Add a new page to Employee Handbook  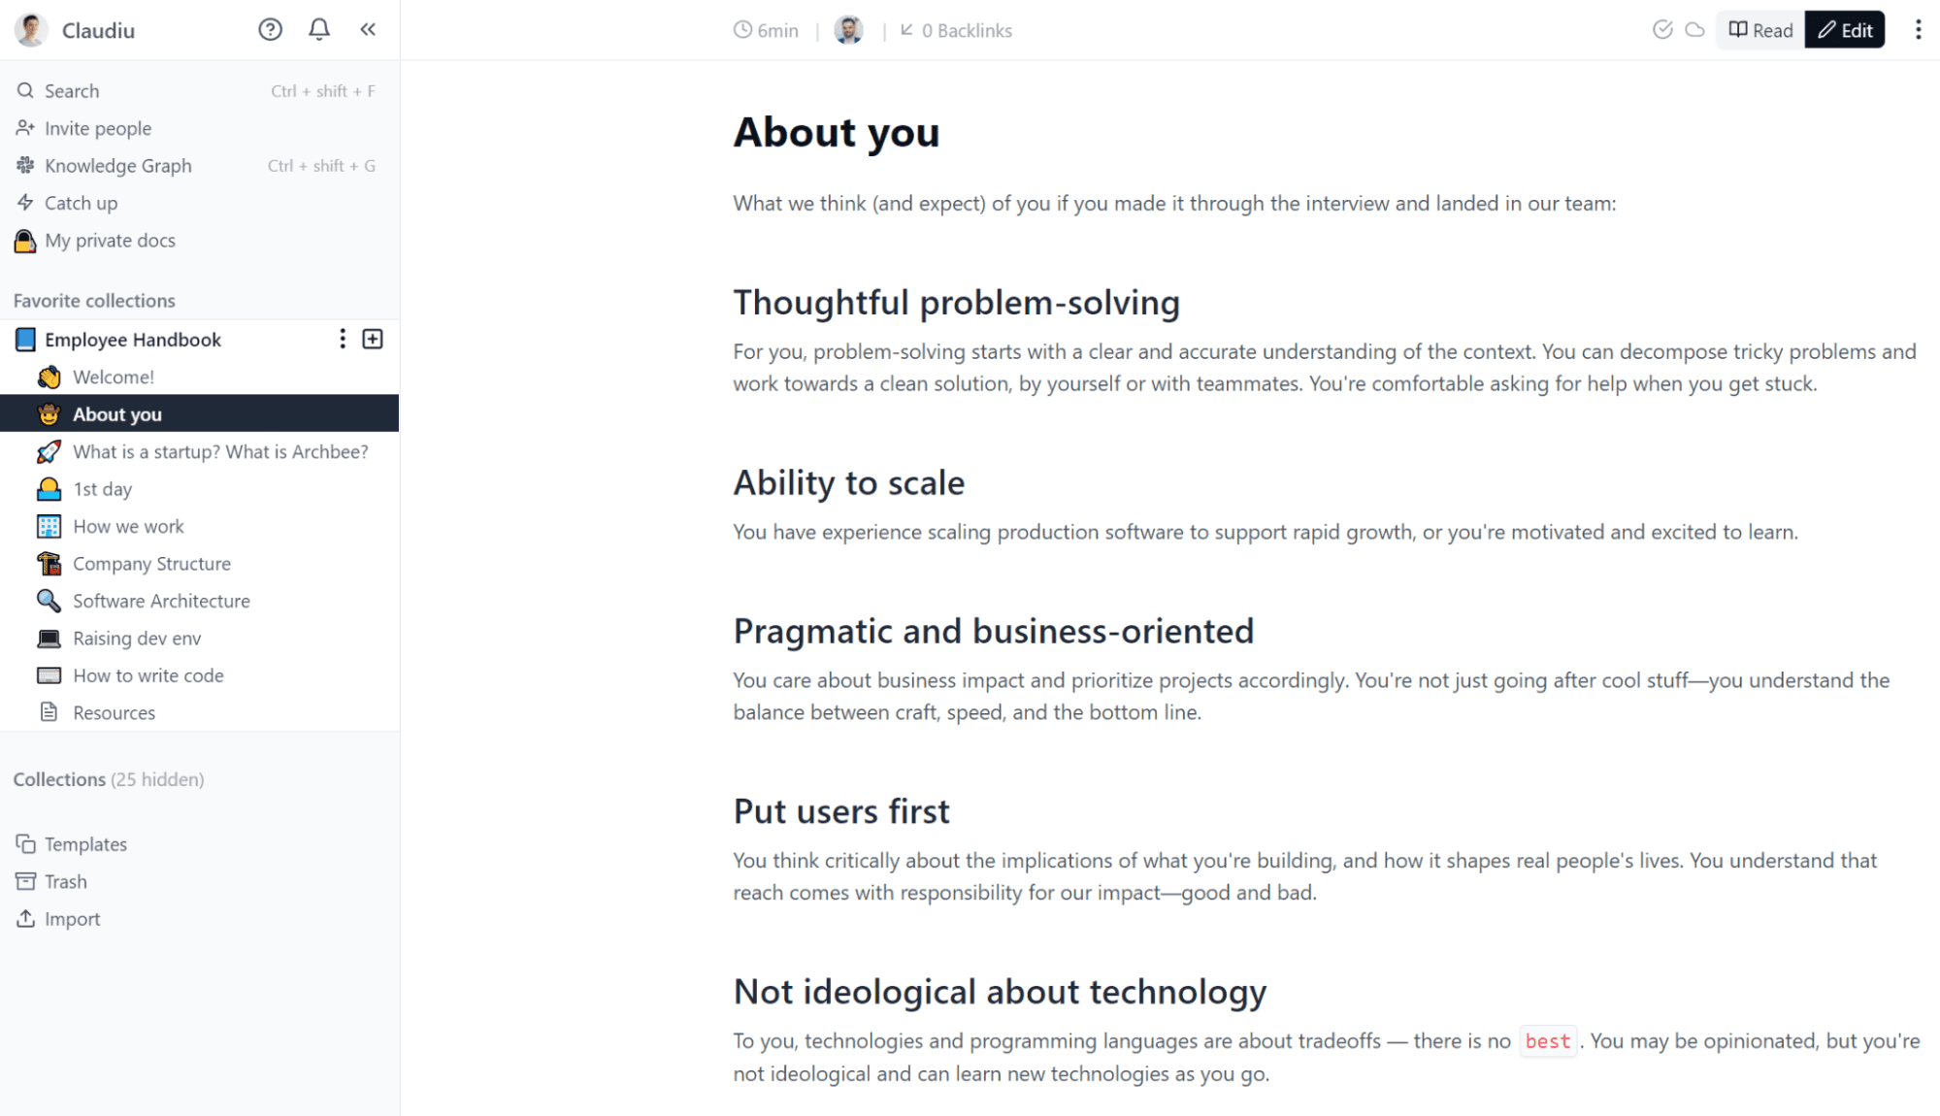pos(372,339)
